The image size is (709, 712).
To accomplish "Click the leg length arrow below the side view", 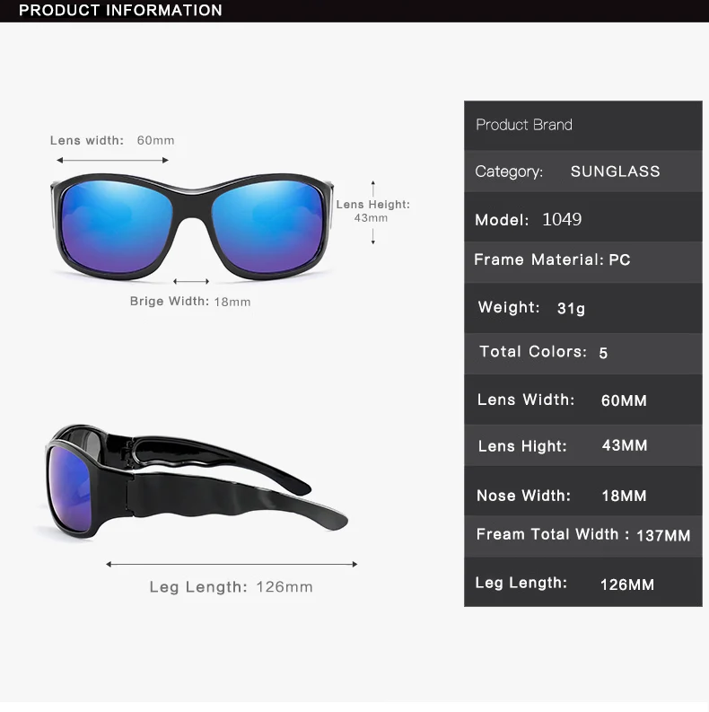I will coord(232,564).
